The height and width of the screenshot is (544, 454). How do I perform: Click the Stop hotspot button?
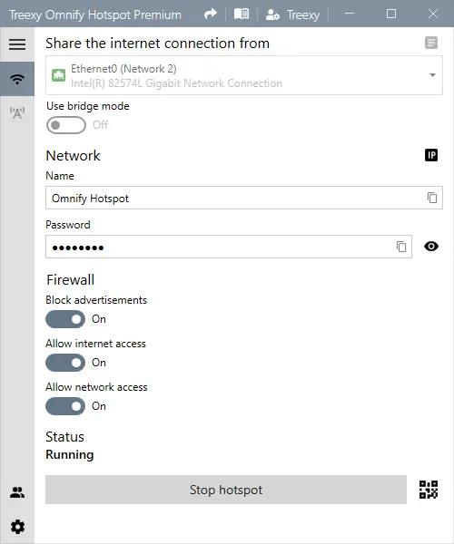pyautogui.click(x=226, y=490)
